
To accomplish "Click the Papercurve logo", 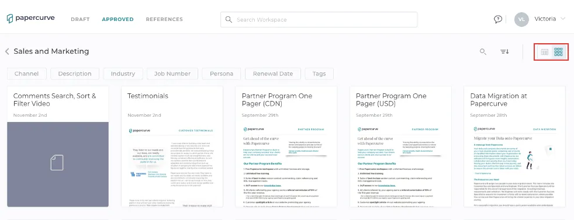I will pos(30,19).
